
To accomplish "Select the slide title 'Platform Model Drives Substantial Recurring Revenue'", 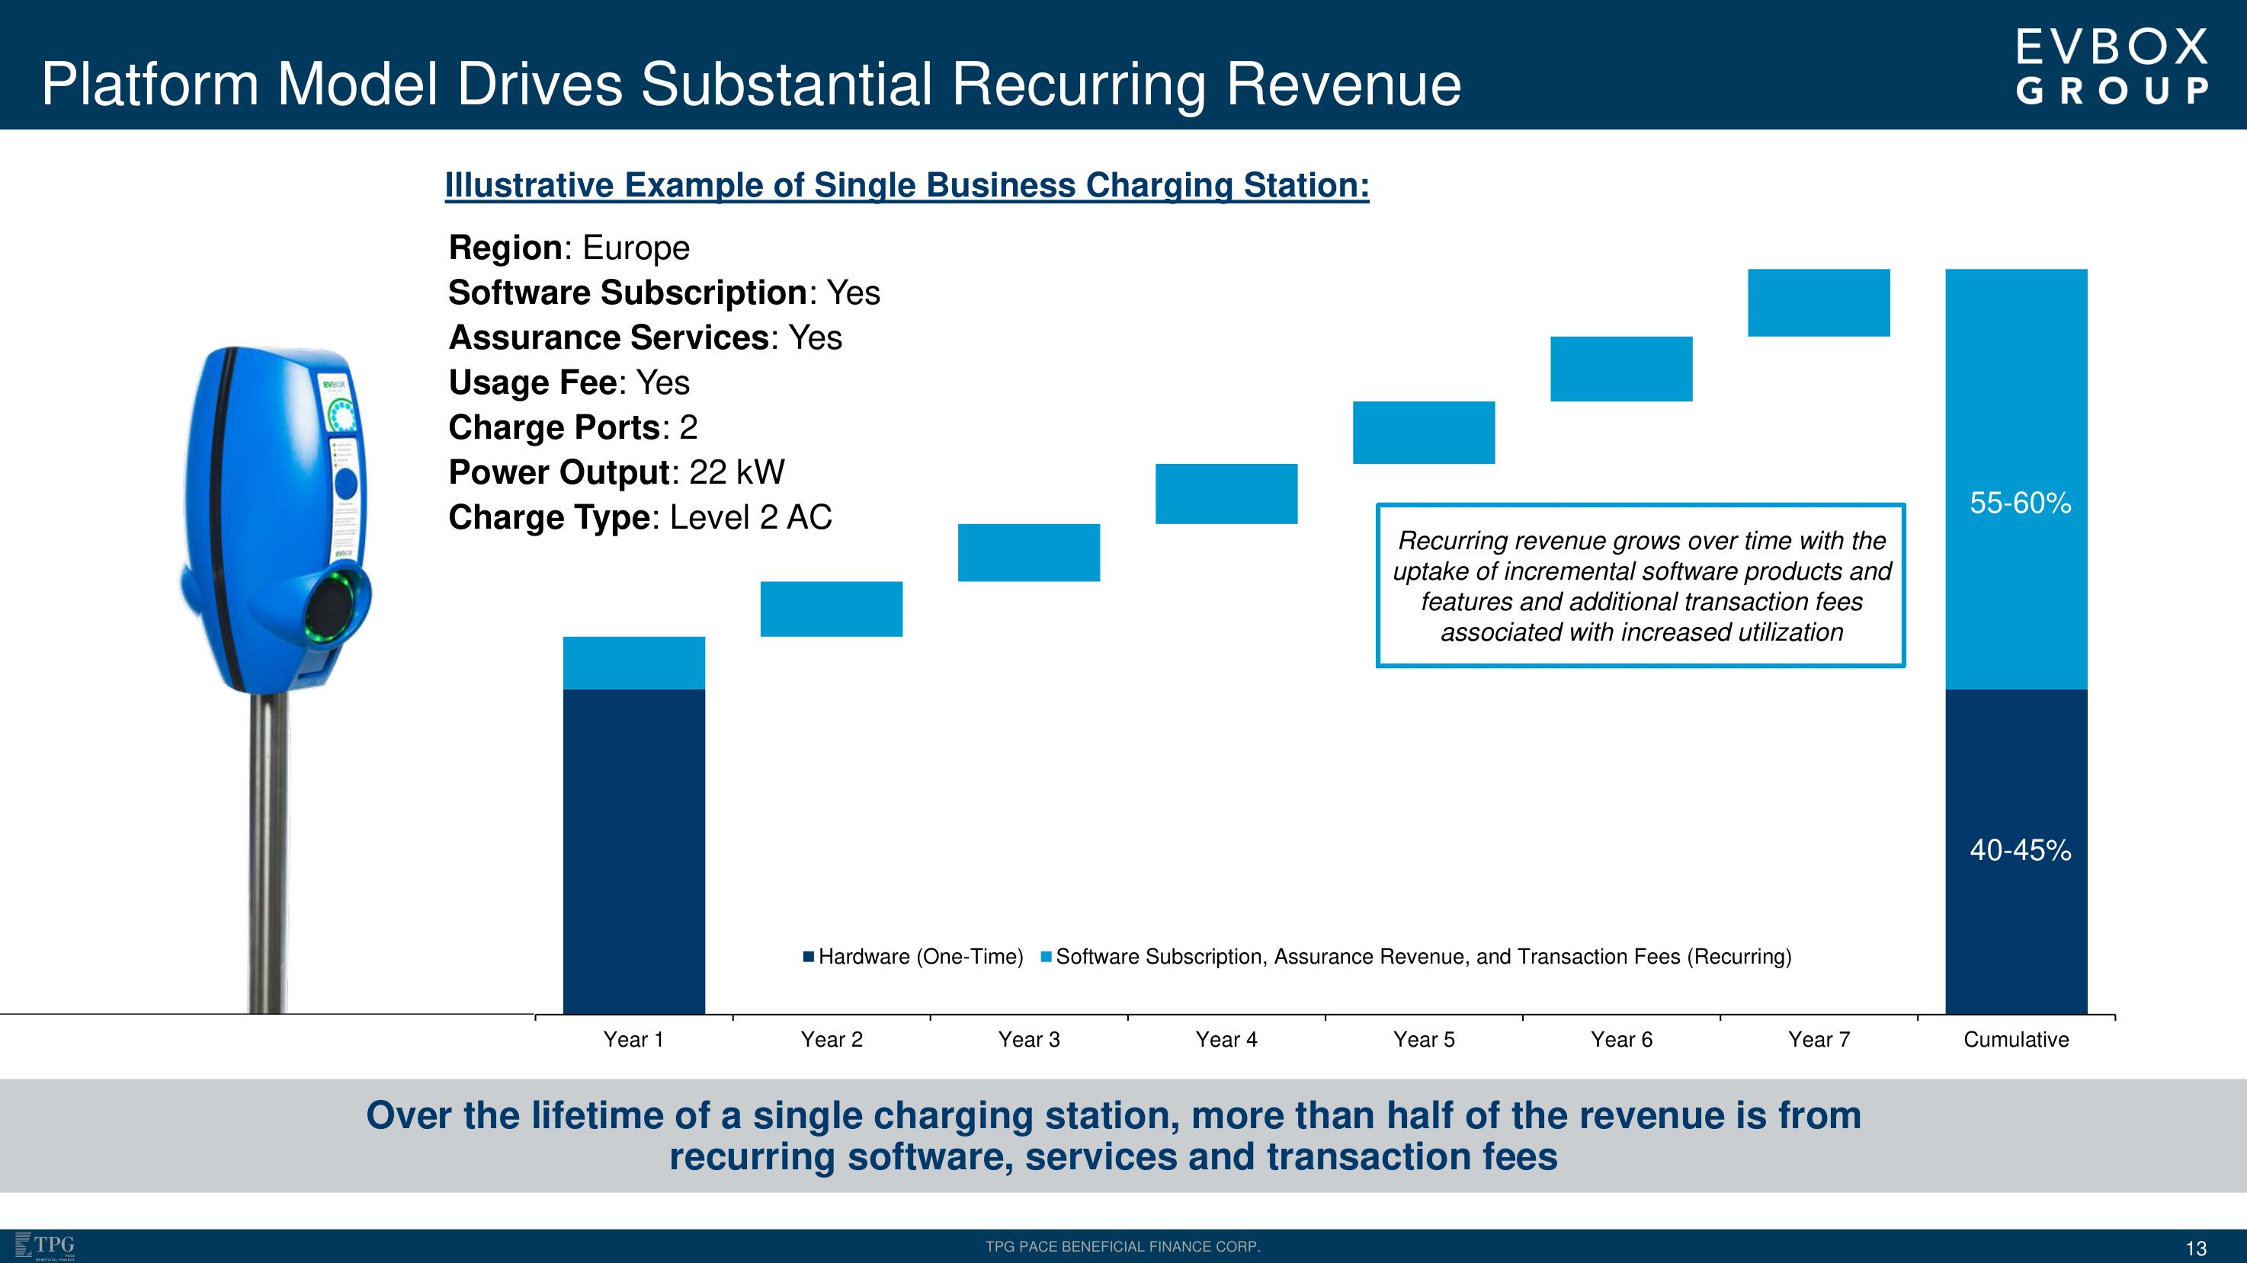I will (x=751, y=85).
